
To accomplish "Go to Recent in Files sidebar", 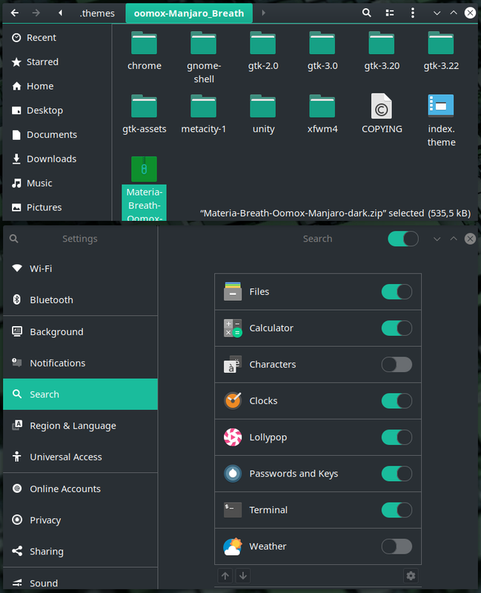I will pos(57,38).
